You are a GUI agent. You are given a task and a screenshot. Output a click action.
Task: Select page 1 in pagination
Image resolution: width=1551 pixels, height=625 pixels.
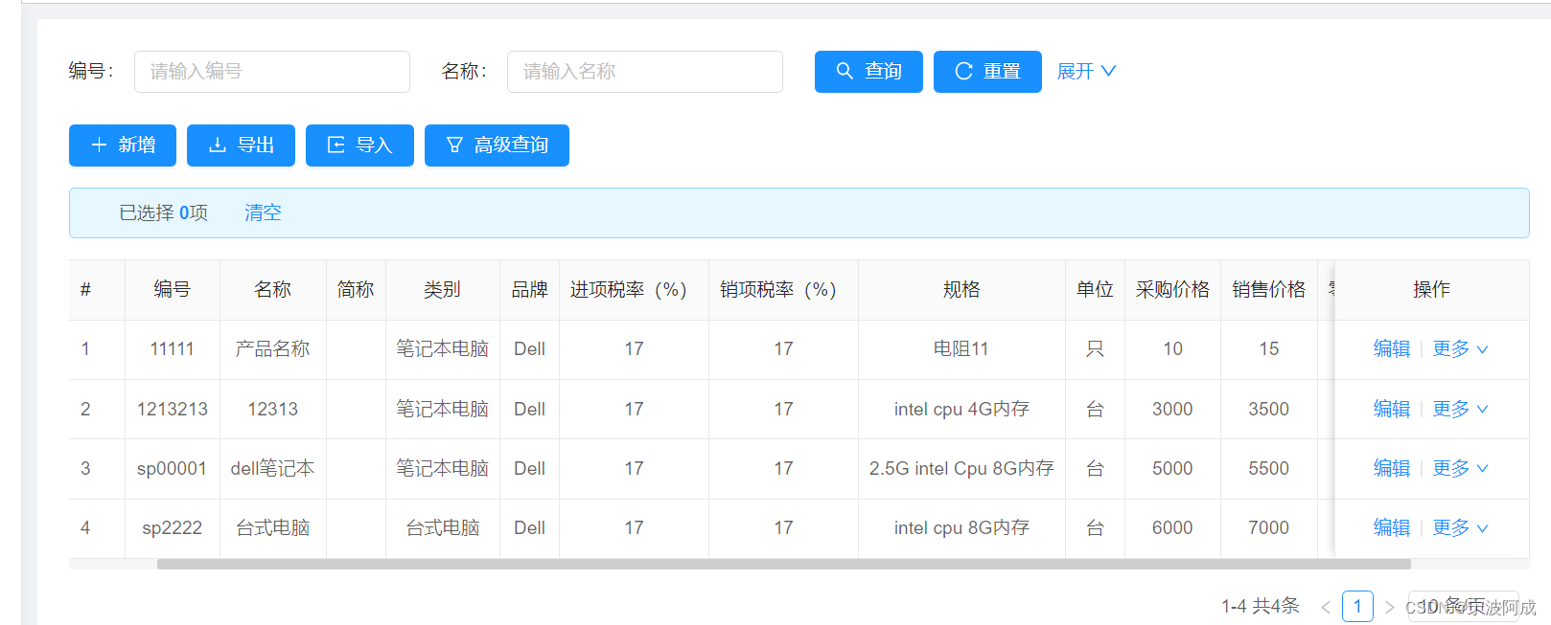pyautogui.click(x=1357, y=606)
